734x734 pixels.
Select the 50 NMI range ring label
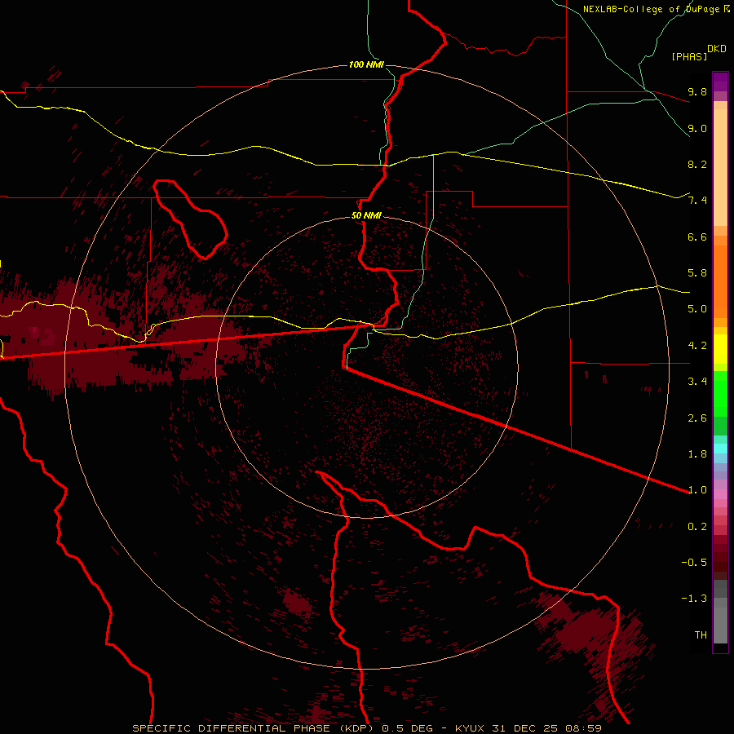[x=366, y=215]
